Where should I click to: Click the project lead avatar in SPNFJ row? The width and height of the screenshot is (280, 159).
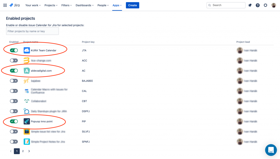pyautogui.click(x=240, y=142)
